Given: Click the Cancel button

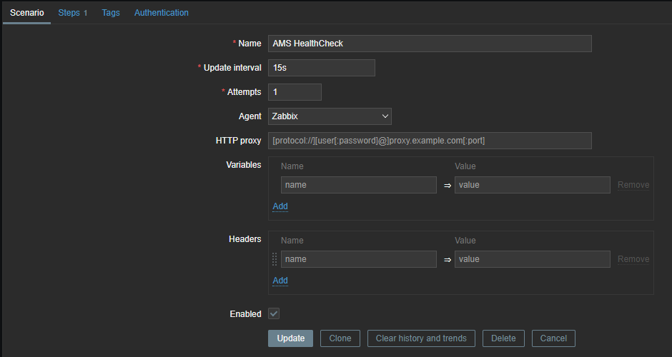Looking at the screenshot, I should (553, 338).
